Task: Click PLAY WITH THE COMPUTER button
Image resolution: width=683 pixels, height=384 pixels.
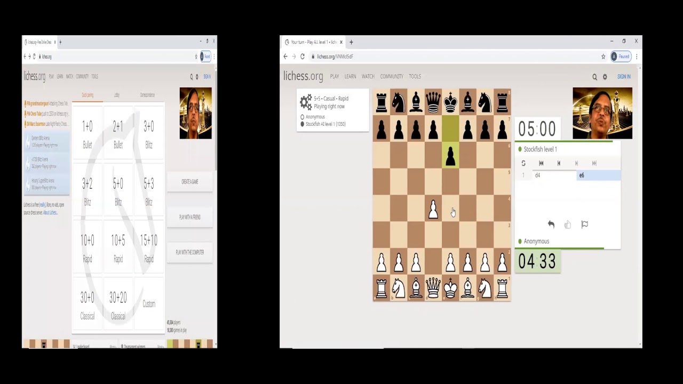Action: coord(190,252)
